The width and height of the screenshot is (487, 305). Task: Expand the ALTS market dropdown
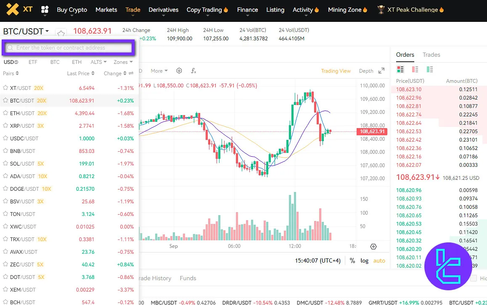pyautogui.click(x=98, y=62)
